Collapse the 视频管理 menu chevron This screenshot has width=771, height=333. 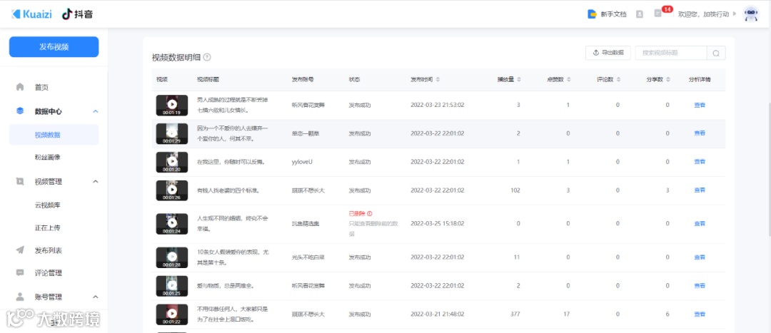click(96, 182)
